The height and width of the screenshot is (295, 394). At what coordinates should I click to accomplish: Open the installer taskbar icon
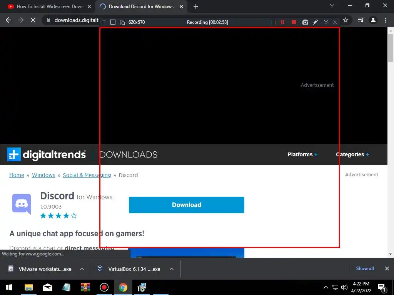[142, 287]
